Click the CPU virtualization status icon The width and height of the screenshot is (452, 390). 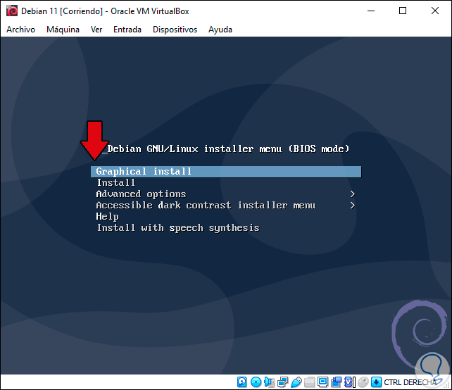coord(349,382)
